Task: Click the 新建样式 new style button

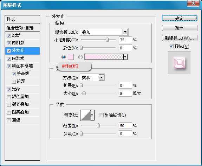Action: click(180, 38)
